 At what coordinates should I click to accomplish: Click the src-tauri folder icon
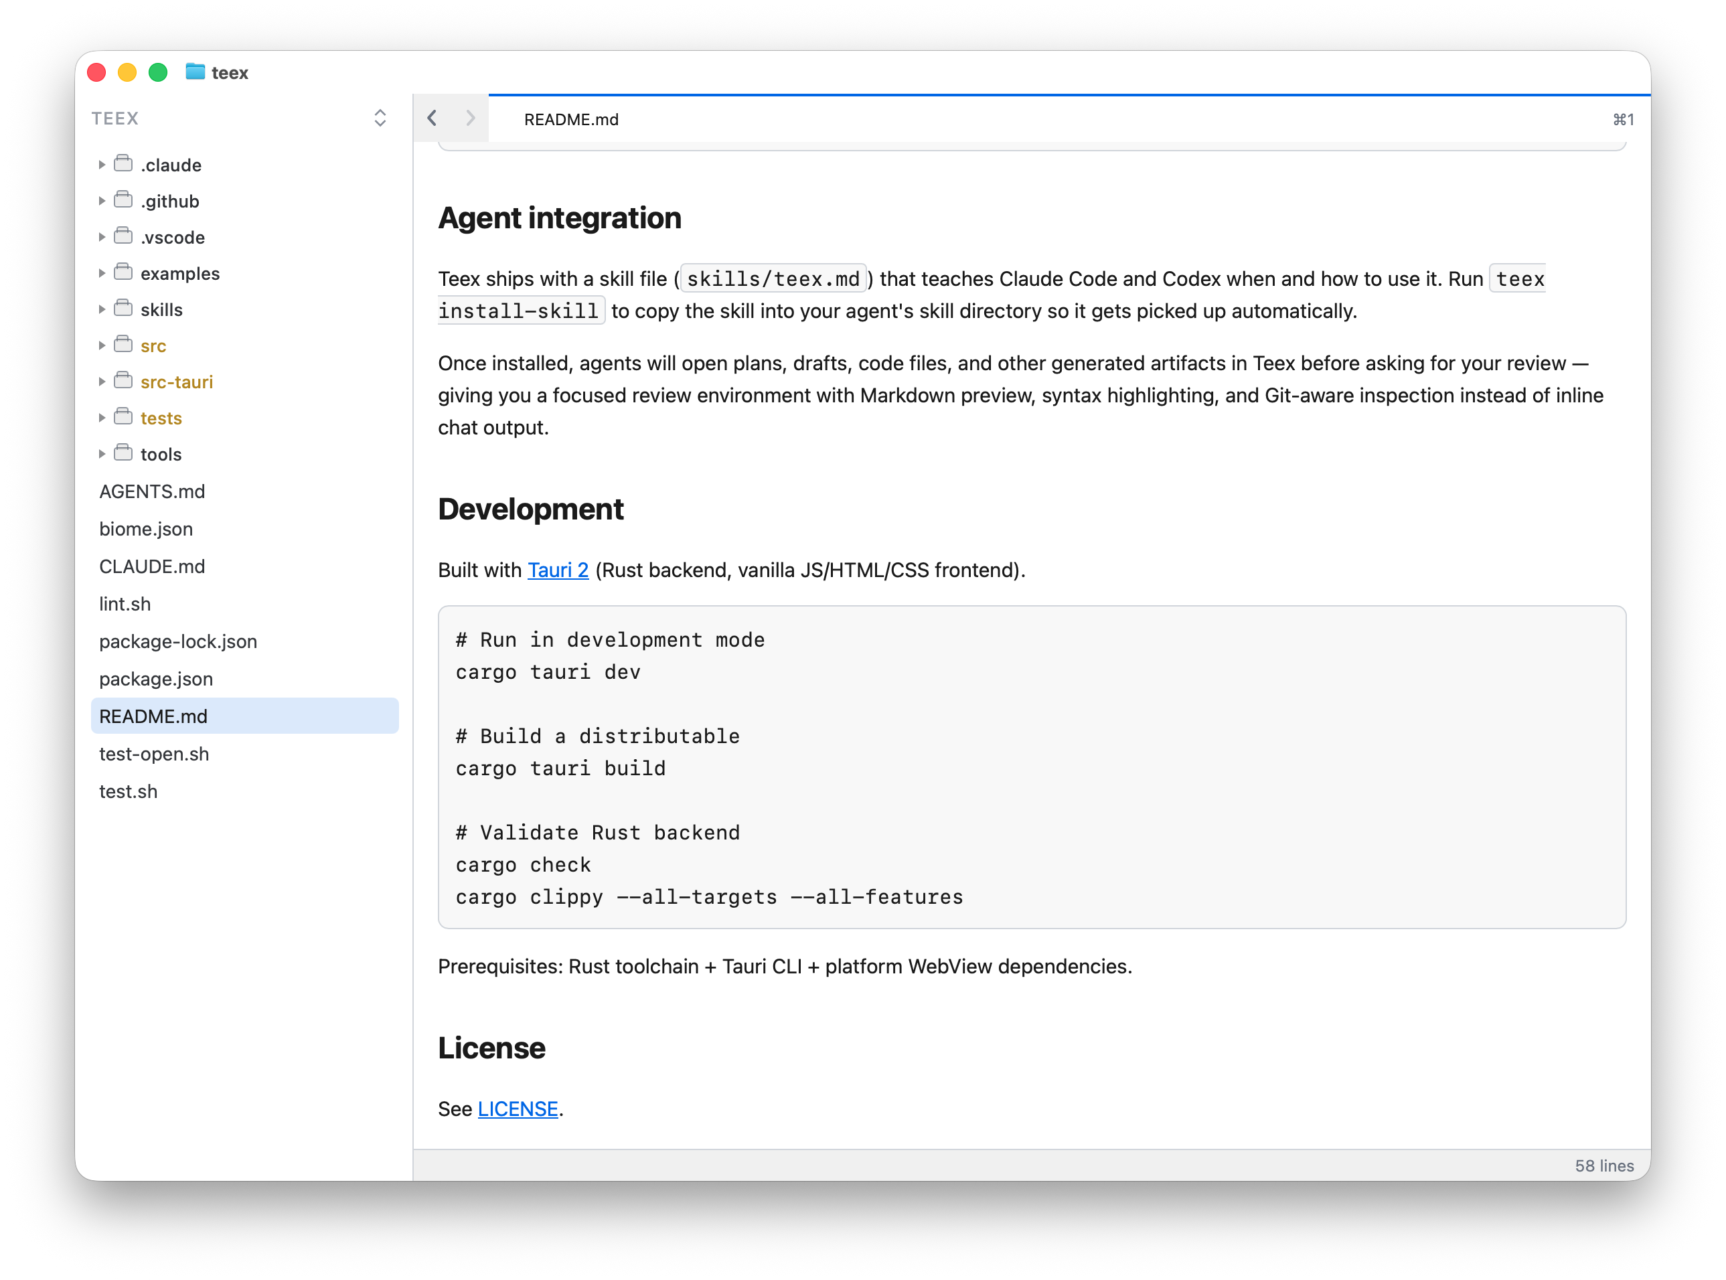123,380
